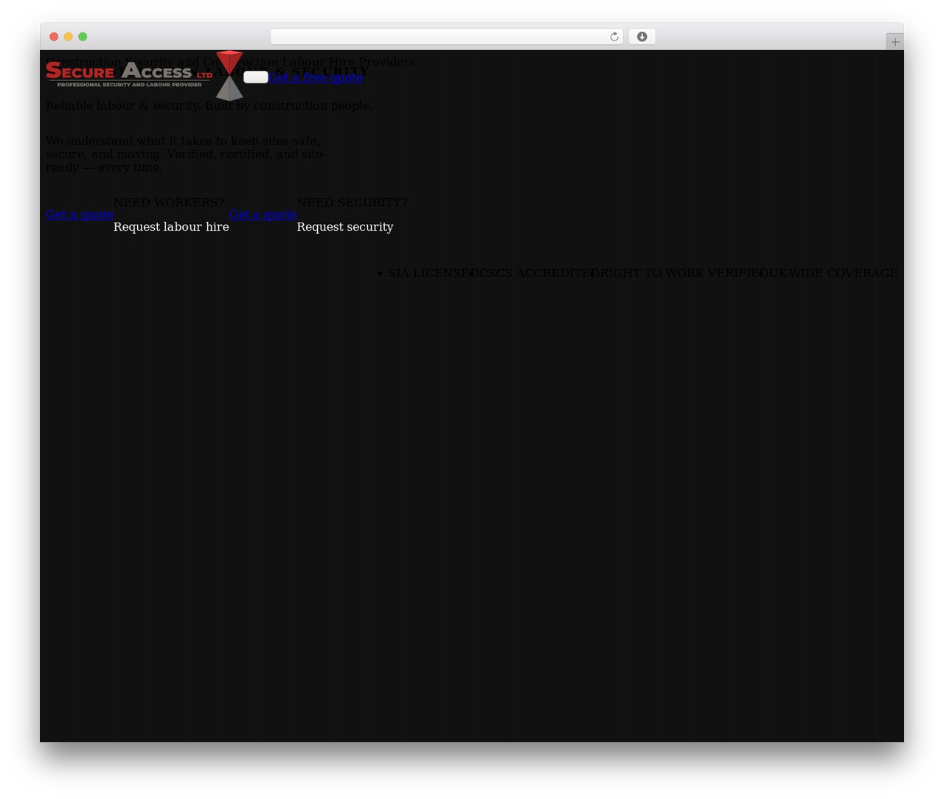Click the 'NEED SECURITY?' heading
This screenshot has width=944, height=799.
click(x=352, y=202)
